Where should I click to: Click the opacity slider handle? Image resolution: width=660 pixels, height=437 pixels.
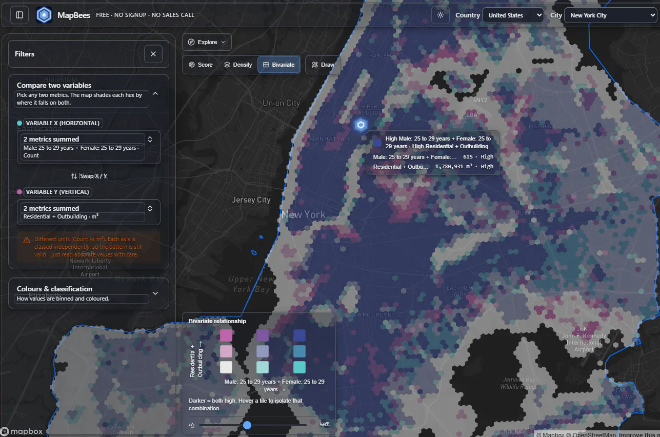[x=247, y=425]
